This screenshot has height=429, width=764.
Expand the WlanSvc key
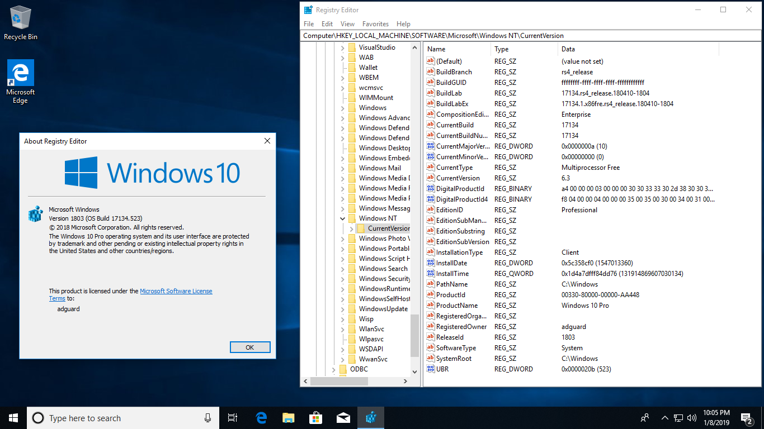click(343, 329)
